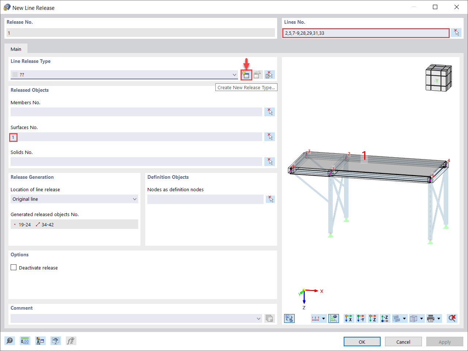Open the Location of line release dropdown
This screenshot has height=351, width=468.
pos(135,199)
